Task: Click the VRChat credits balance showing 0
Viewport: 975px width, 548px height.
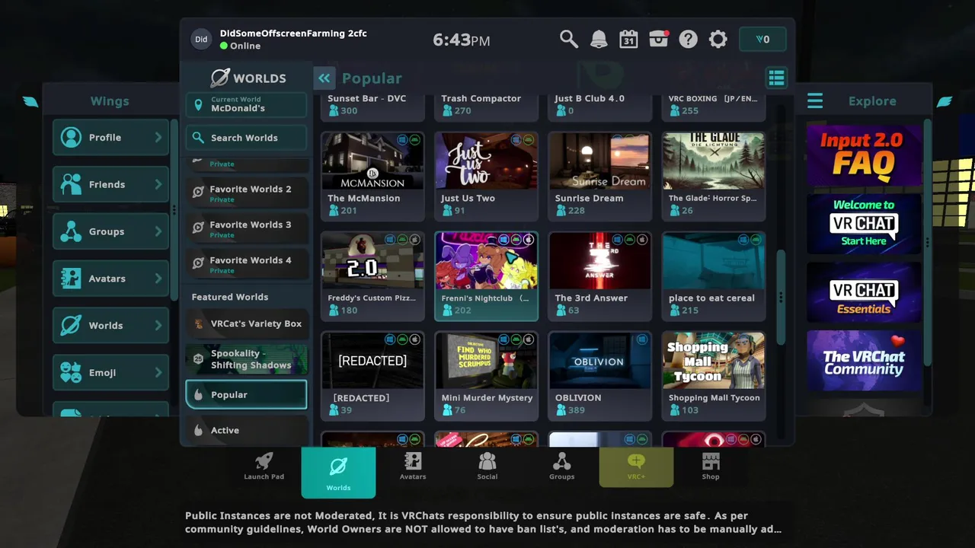Action: pyautogui.click(x=762, y=40)
